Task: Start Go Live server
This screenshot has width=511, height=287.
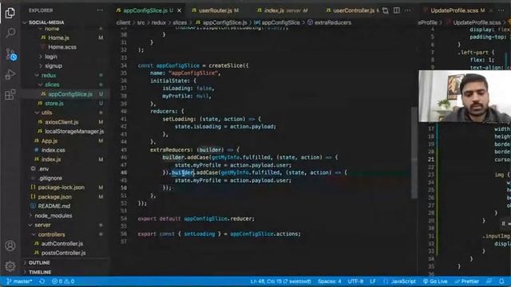Action: pyautogui.click(x=435, y=281)
